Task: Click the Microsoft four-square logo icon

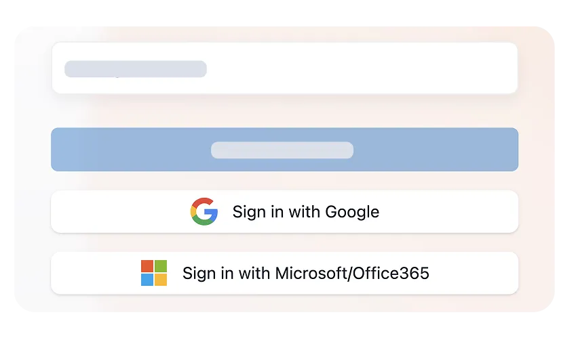Action: (154, 273)
